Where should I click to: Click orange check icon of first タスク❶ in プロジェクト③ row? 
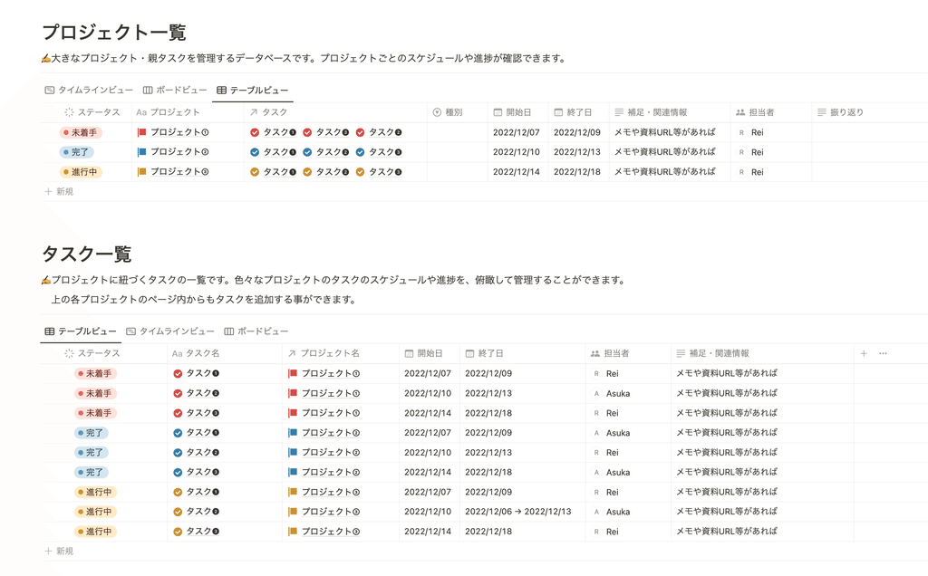255,172
